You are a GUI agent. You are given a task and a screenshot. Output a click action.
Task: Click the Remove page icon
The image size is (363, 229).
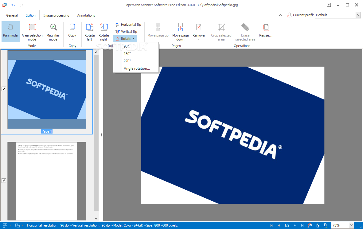pos(199,28)
